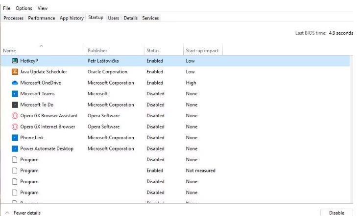Sort by the Start-up impact column header
This screenshot has height=216, width=361.
(x=202, y=50)
